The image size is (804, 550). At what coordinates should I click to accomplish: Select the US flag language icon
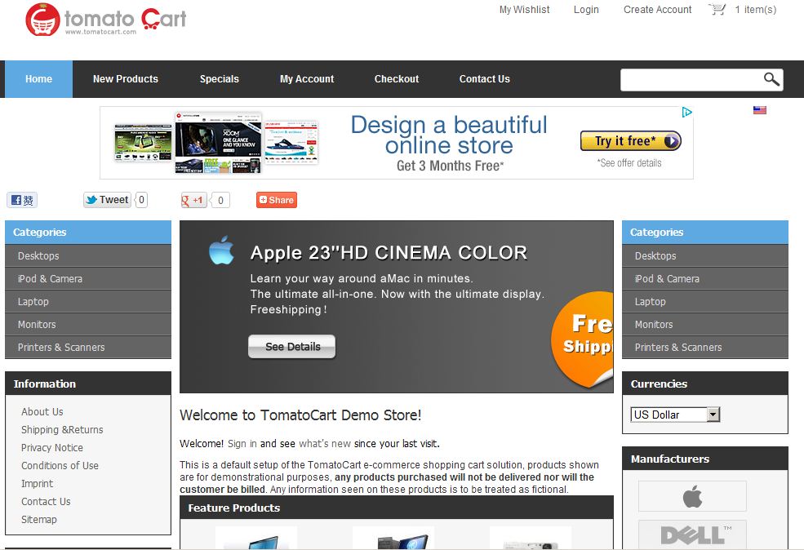click(760, 110)
